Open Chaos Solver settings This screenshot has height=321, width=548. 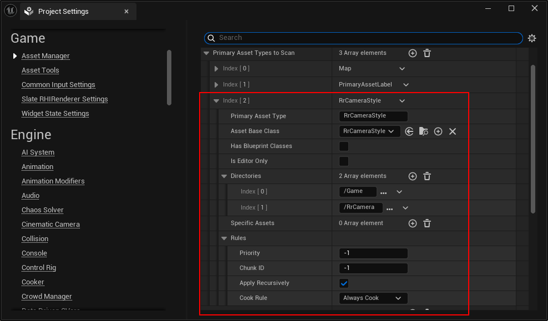[x=42, y=210]
